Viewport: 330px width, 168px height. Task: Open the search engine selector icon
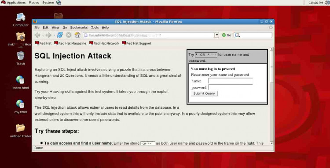[x=237, y=35]
